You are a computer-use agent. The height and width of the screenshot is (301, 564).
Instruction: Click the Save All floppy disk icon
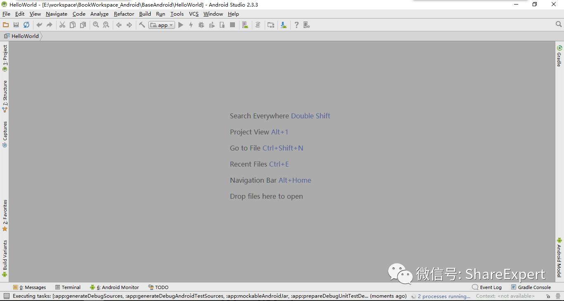tap(16, 25)
